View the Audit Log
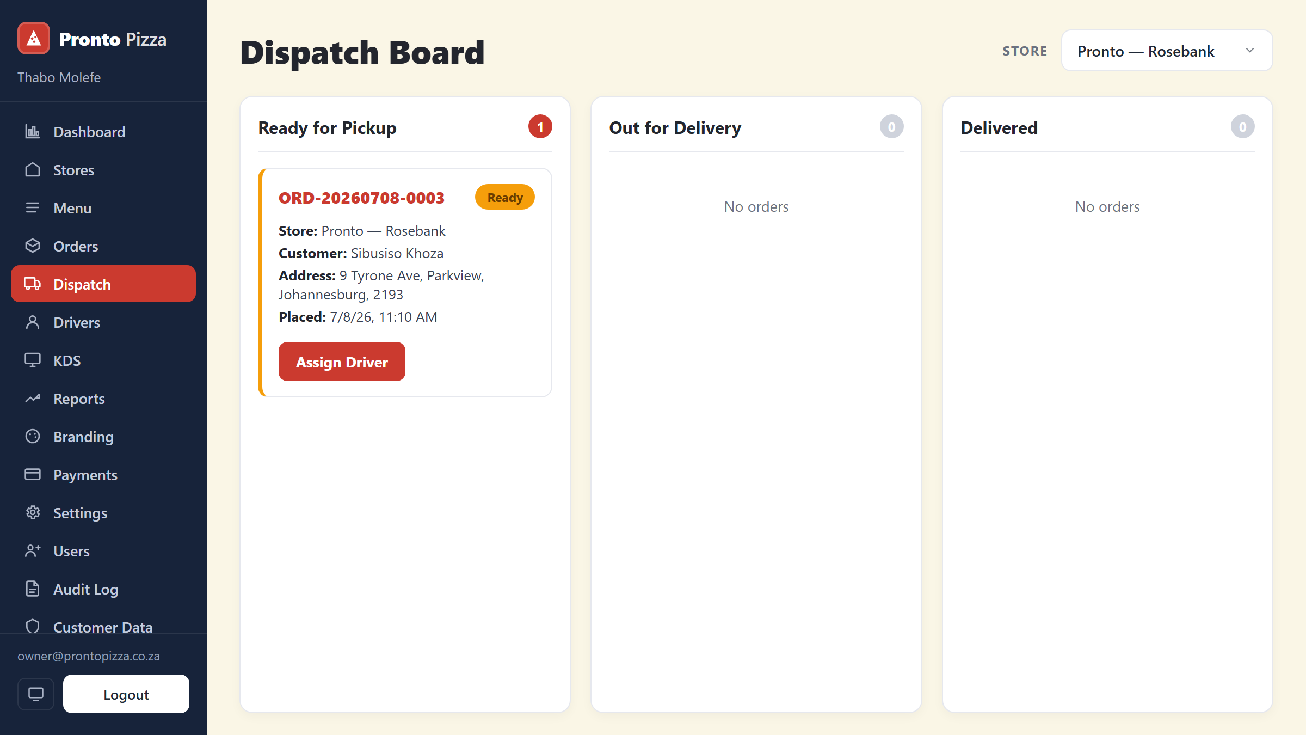This screenshot has width=1306, height=735. click(x=103, y=589)
